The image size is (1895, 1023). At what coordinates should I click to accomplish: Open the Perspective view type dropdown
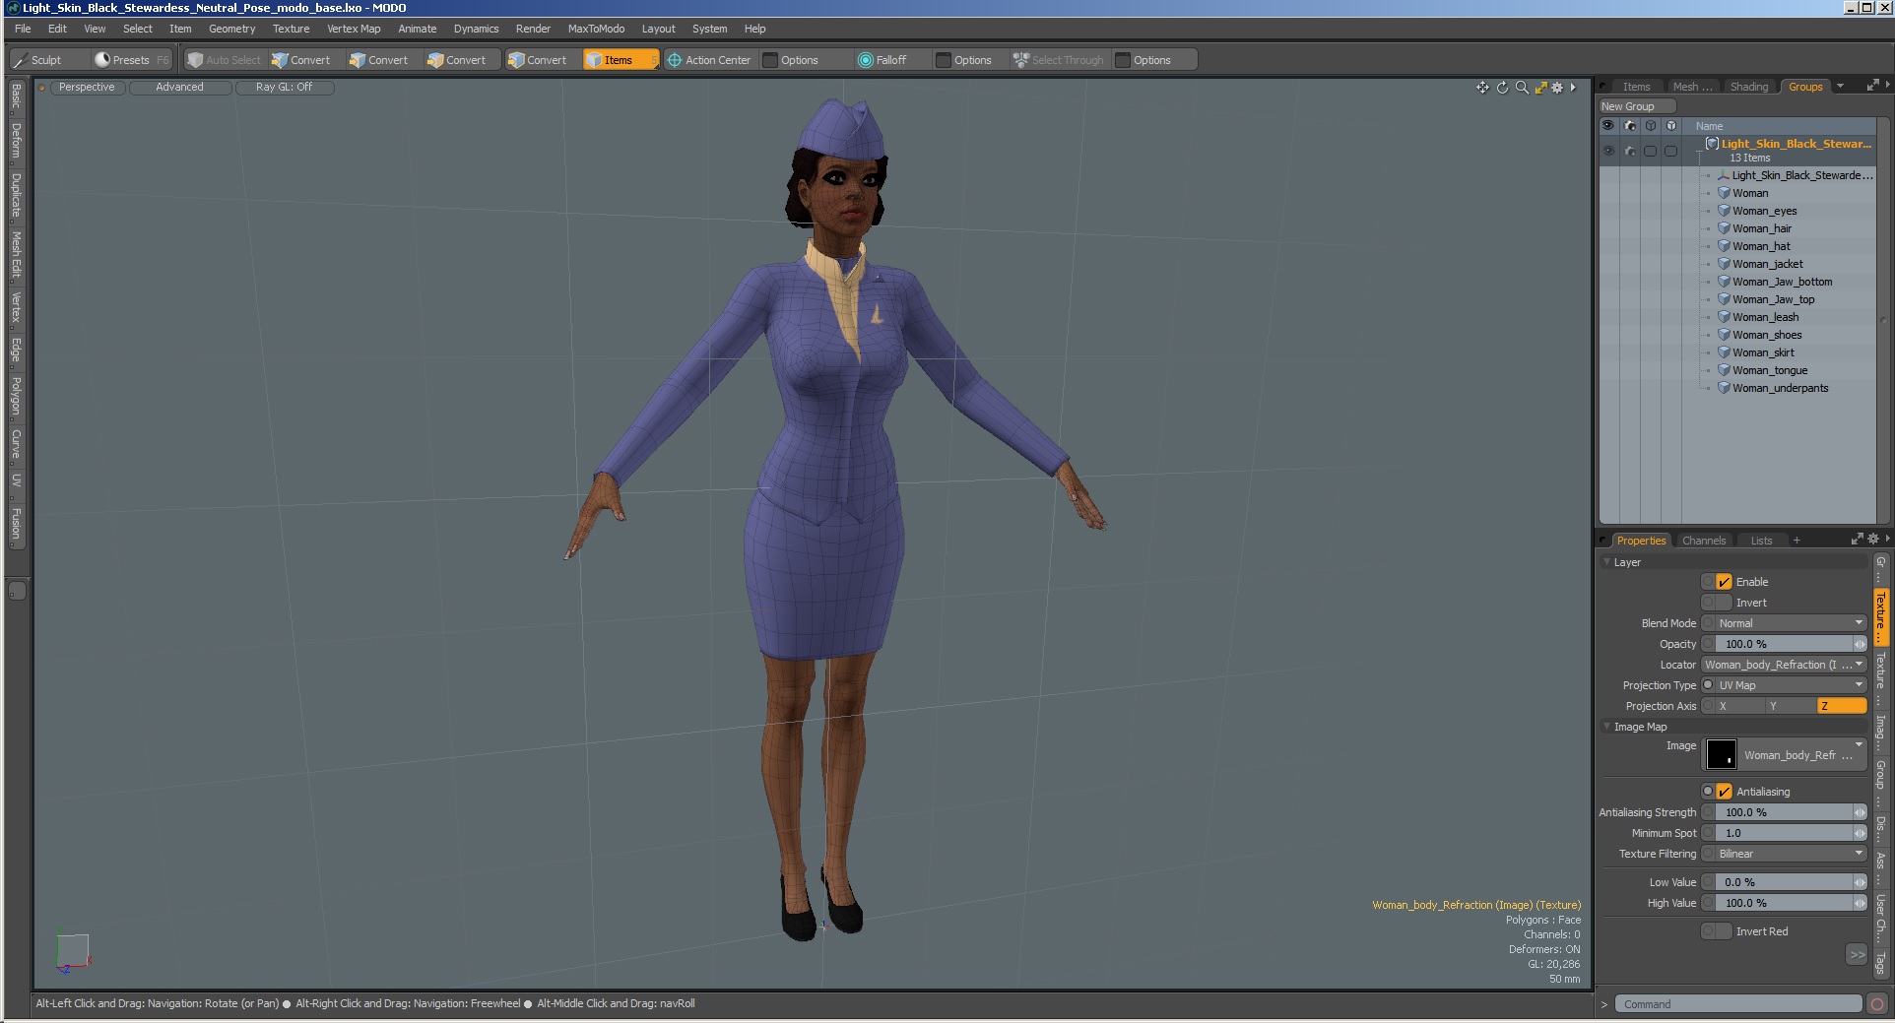tap(87, 88)
